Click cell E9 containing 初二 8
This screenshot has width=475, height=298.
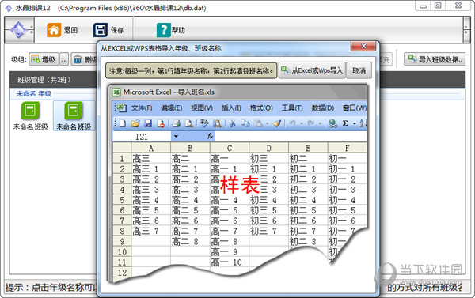click(308, 241)
